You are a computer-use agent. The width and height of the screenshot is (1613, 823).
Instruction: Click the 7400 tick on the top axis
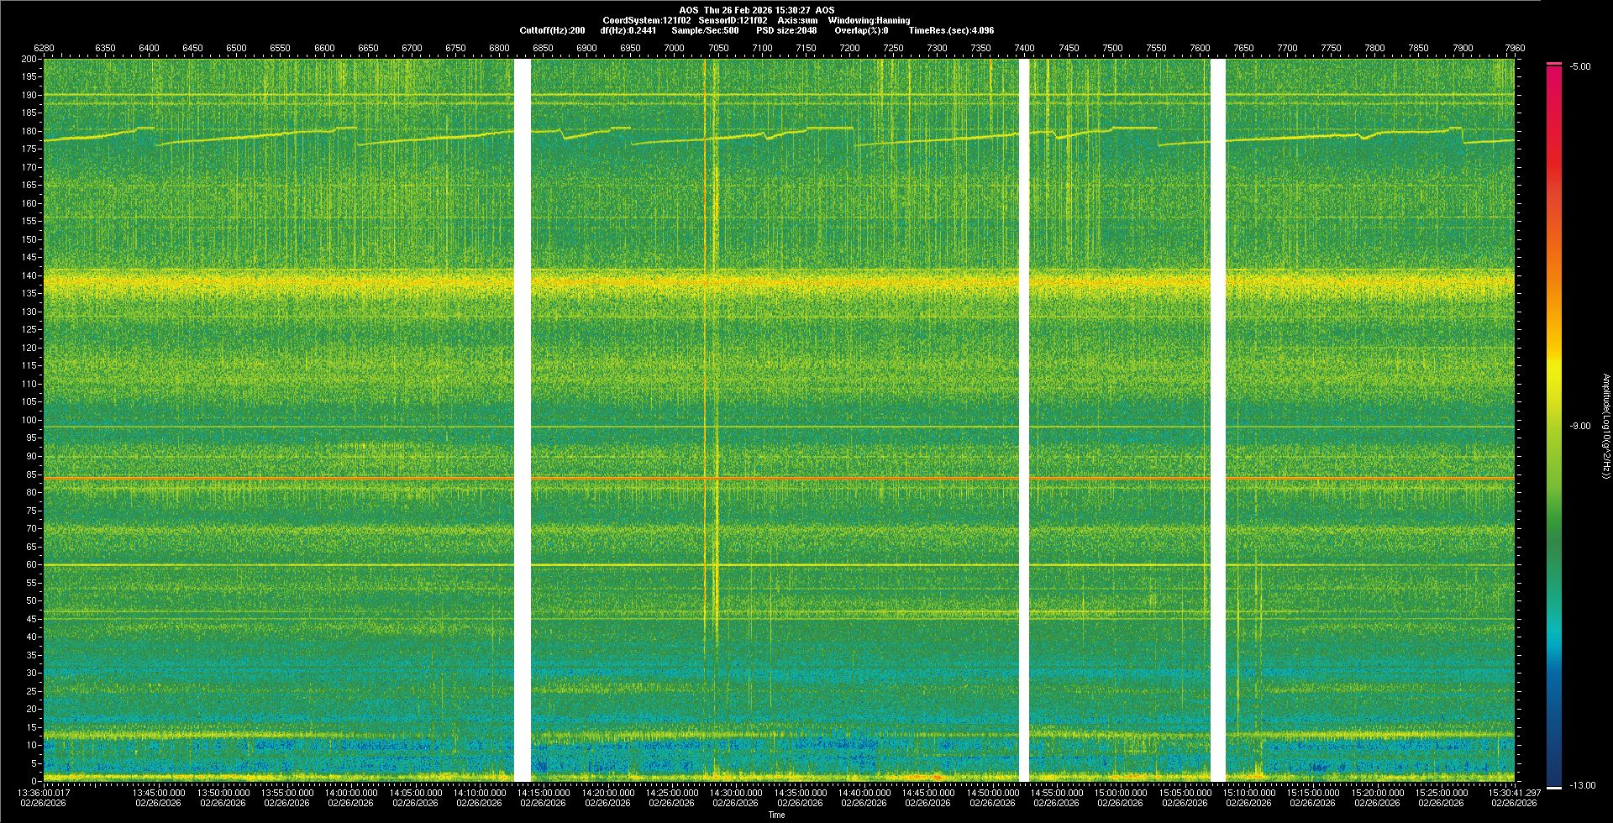coord(1024,48)
